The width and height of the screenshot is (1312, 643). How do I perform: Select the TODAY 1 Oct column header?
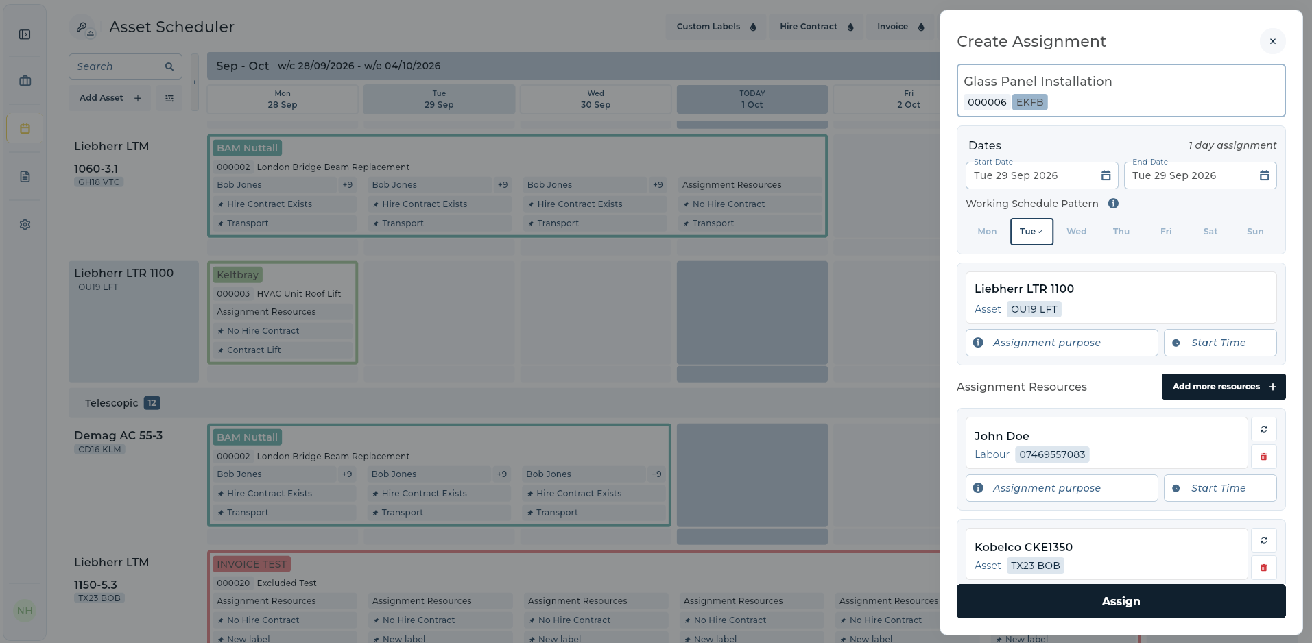pos(752,99)
